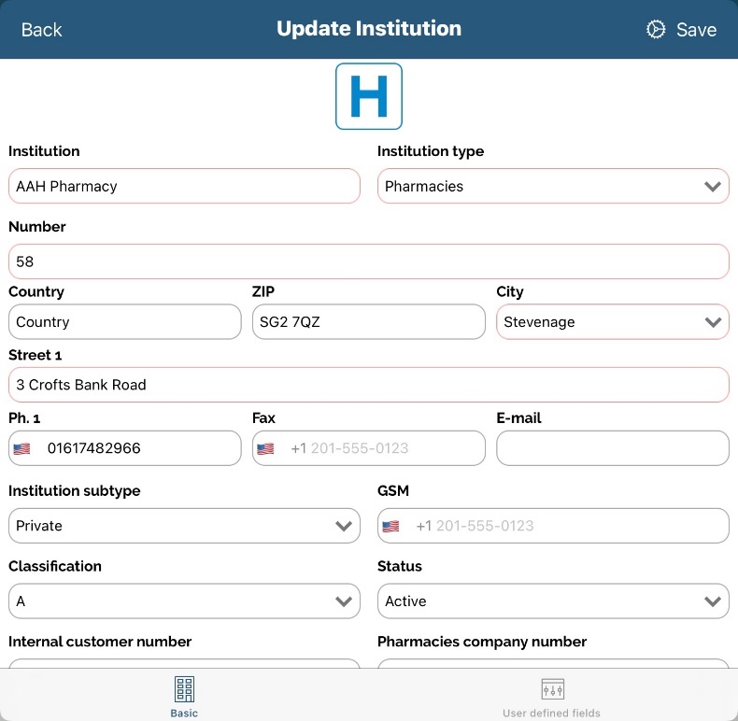
Task: Open the Institution subtype dropdown
Action: pyautogui.click(x=184, y=526)
